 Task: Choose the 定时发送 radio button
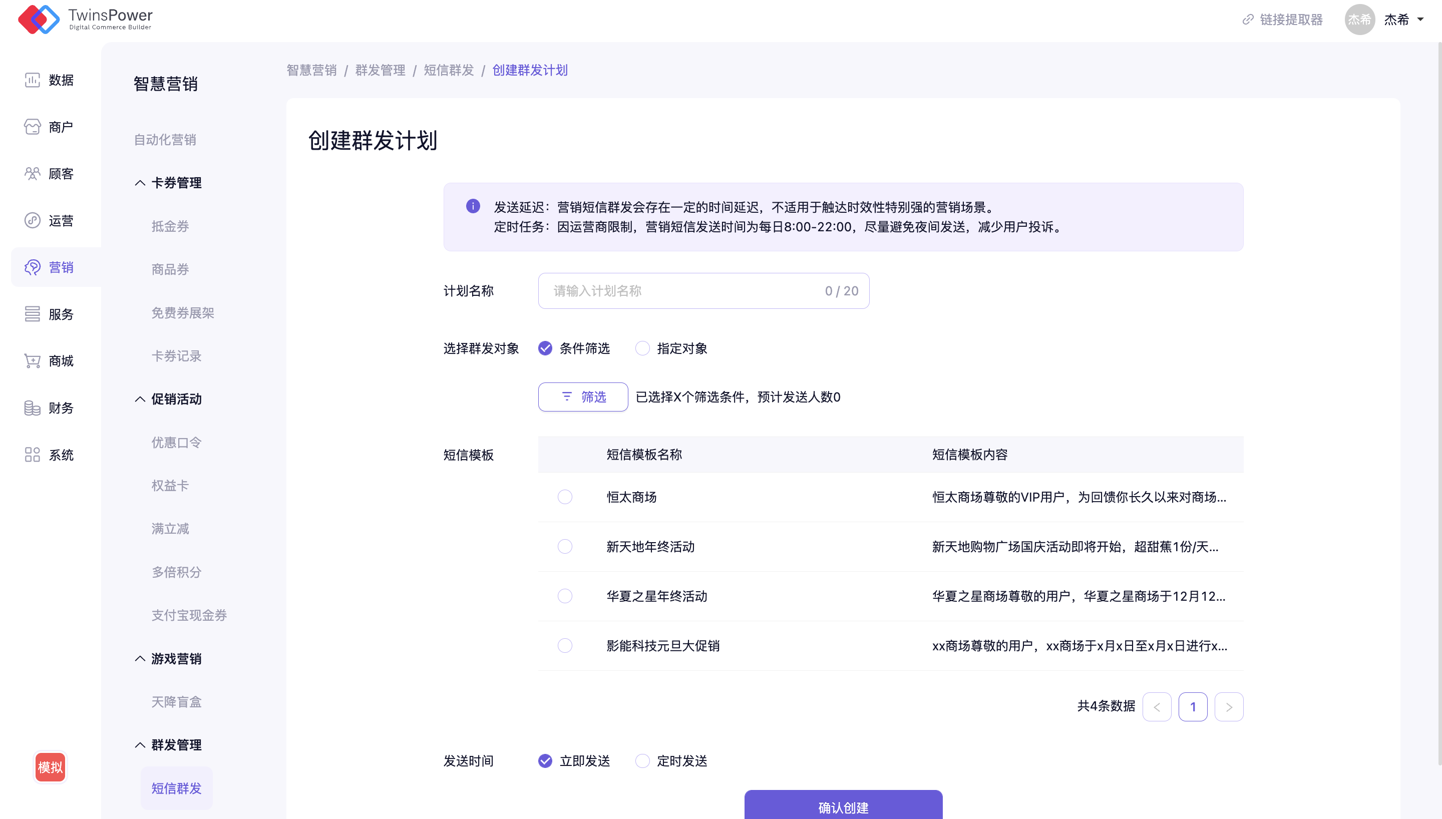[x=642, y=760]
